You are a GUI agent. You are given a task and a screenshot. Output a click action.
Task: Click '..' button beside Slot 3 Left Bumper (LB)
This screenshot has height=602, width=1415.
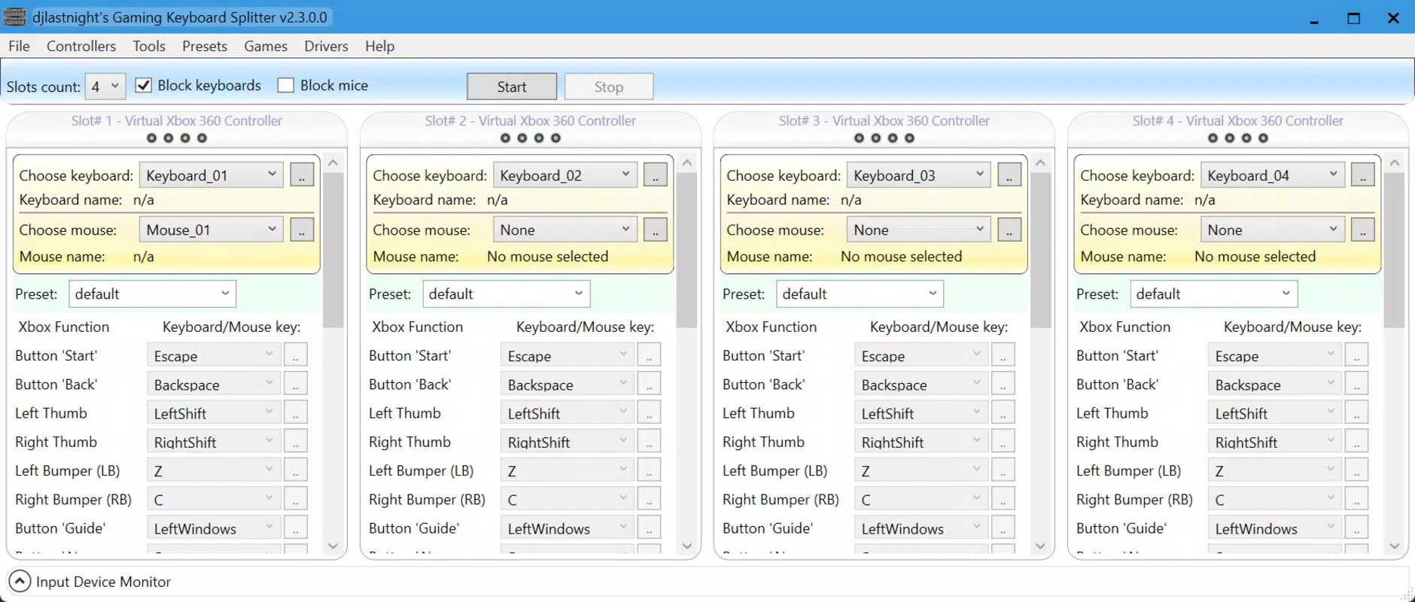[1003, 470]
